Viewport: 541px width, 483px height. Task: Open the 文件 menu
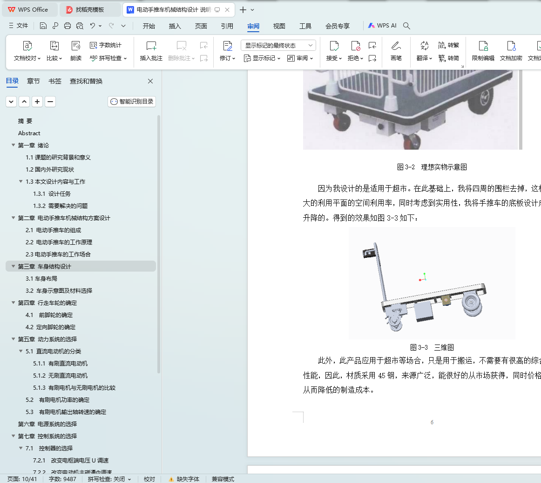pos(19,26)
